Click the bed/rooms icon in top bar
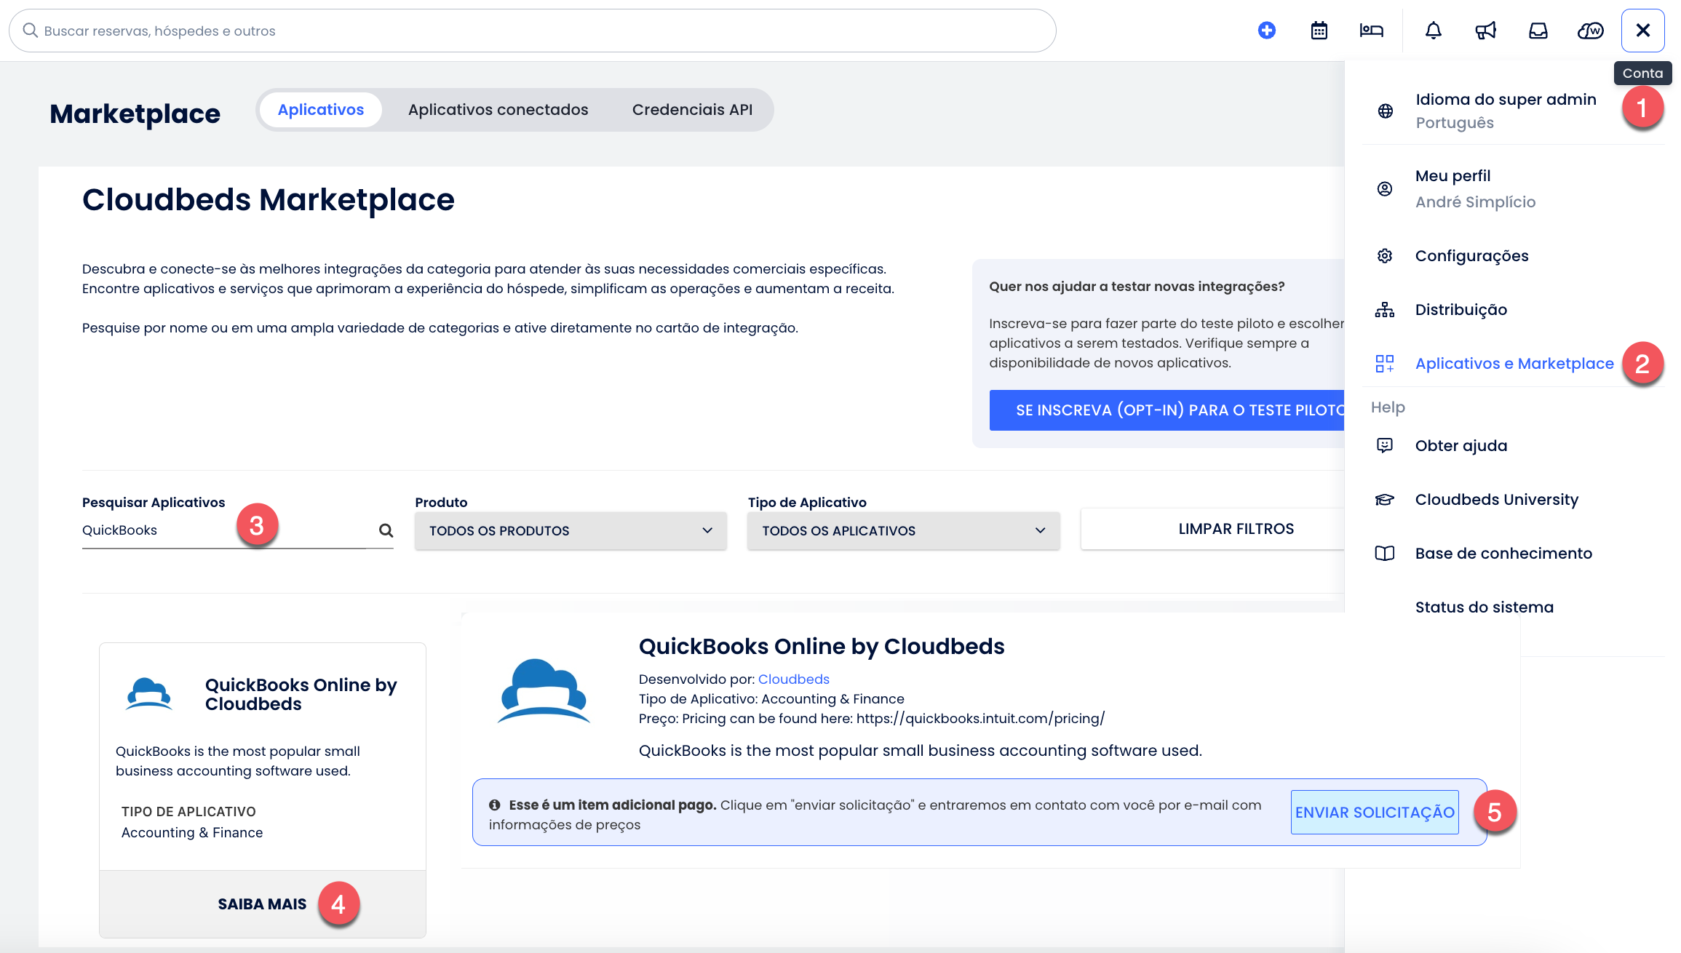Image resolution: width=1681 pixels, height=953 pixels. (1371, 31)
